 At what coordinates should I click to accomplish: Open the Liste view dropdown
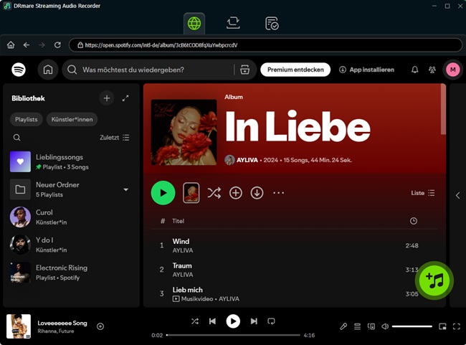point(423,193)
